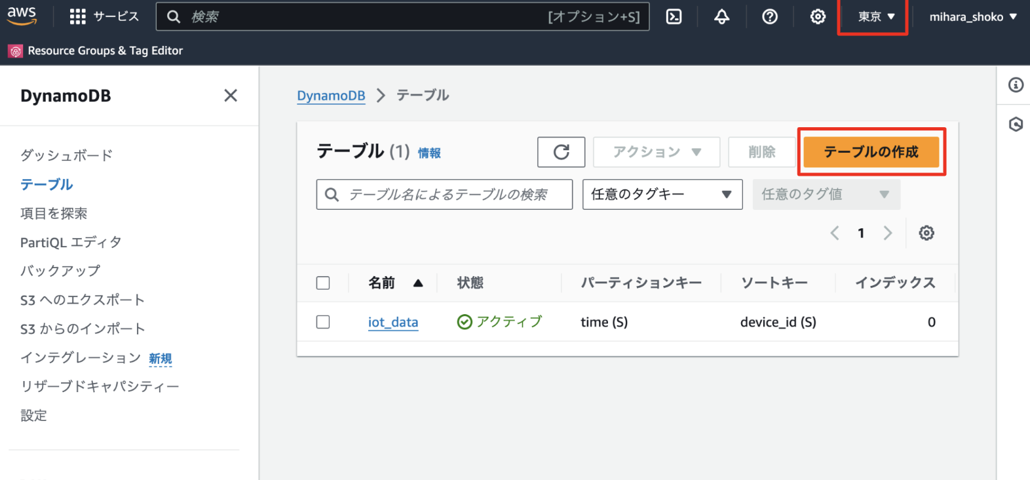Check the select-all tables checkbox
Viewport: 1030px width, 480px height.
click(323, 283)
